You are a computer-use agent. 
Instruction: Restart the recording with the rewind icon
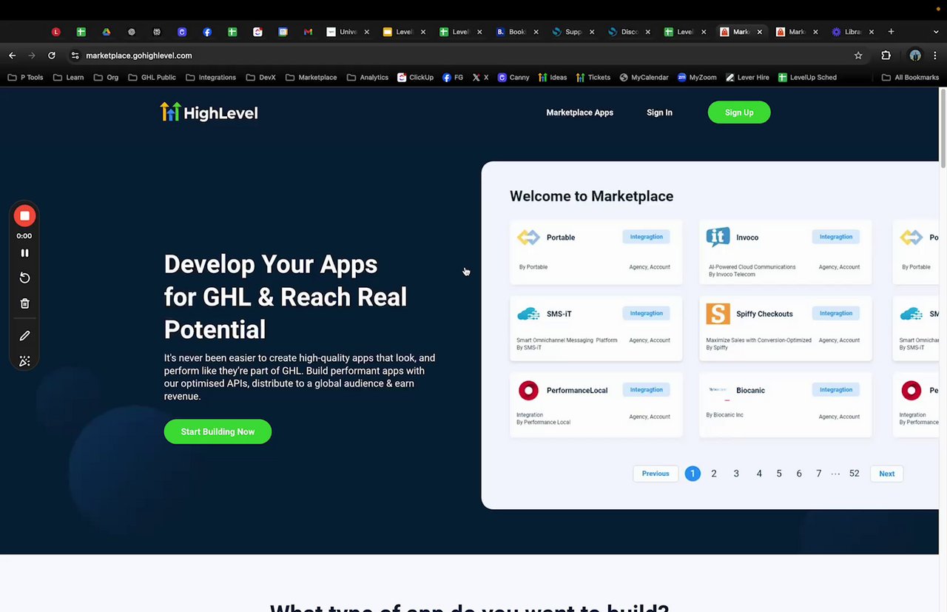point(24,278)
